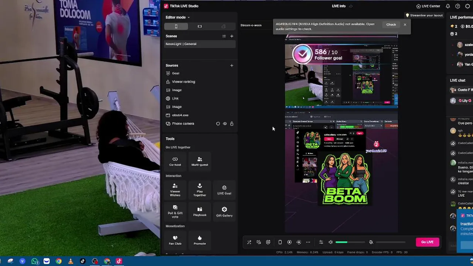Viewport: 473px width, 266px height.
Task: Open the more options ellipsis menu
Action: tap(308, 242)
